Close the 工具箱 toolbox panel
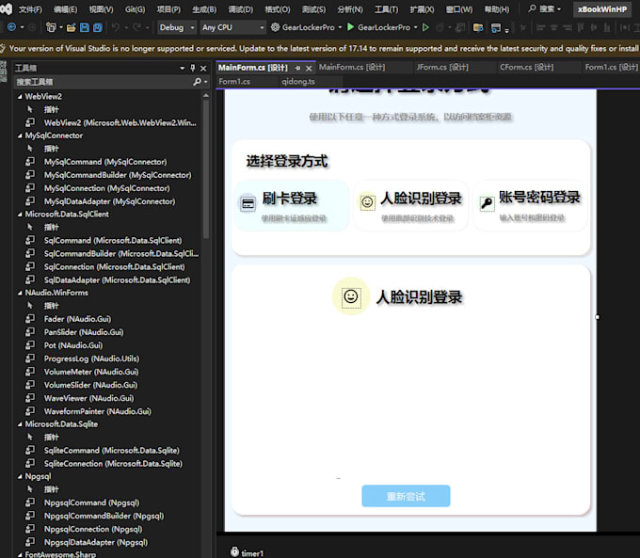640x558 pixels. coord(203,68)
